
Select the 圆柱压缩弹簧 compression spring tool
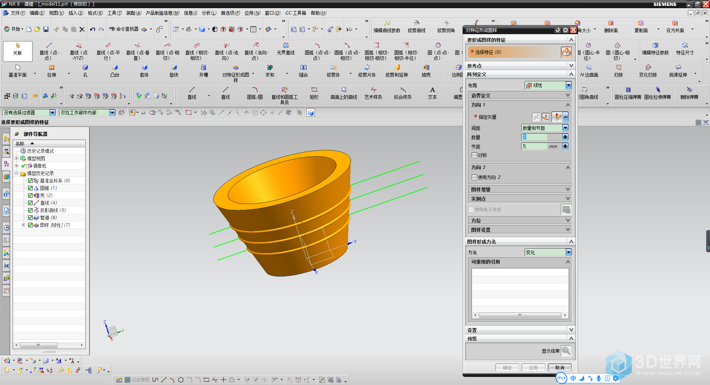click(628, 93)
